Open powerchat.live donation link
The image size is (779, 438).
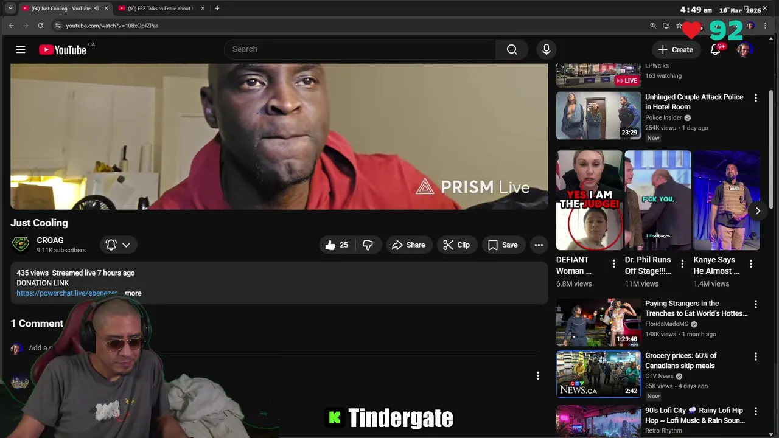(x=67, y=293)
